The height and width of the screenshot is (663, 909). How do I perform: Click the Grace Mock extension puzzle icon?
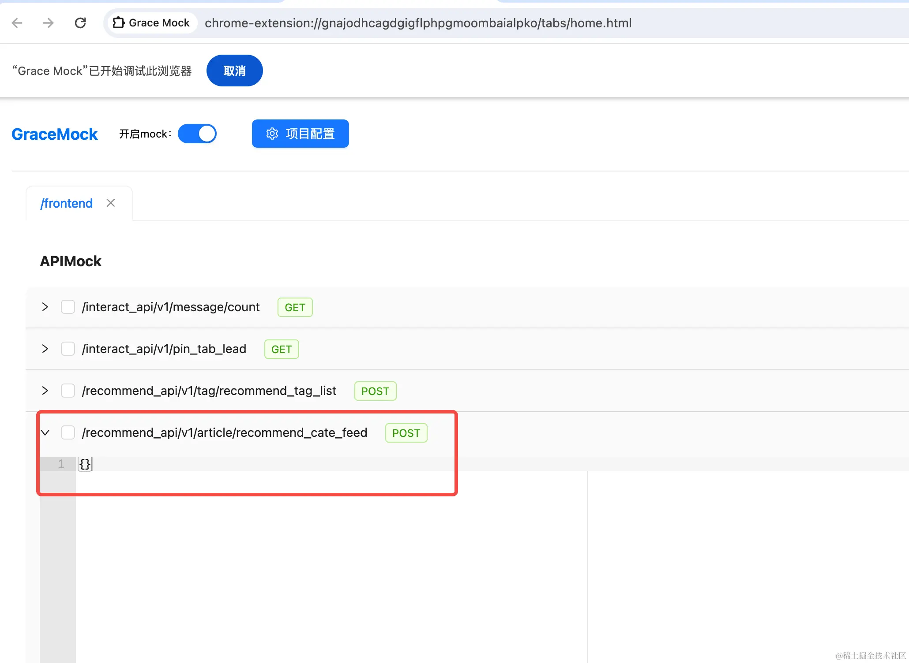(118, 23)
